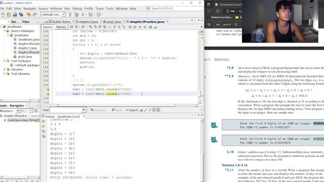Collapse the Source Packages node
The width and height of the screenshot is (324, 182).
(x=5, y=31)
